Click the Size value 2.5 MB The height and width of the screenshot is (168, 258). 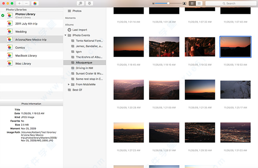tap(25, 125)
